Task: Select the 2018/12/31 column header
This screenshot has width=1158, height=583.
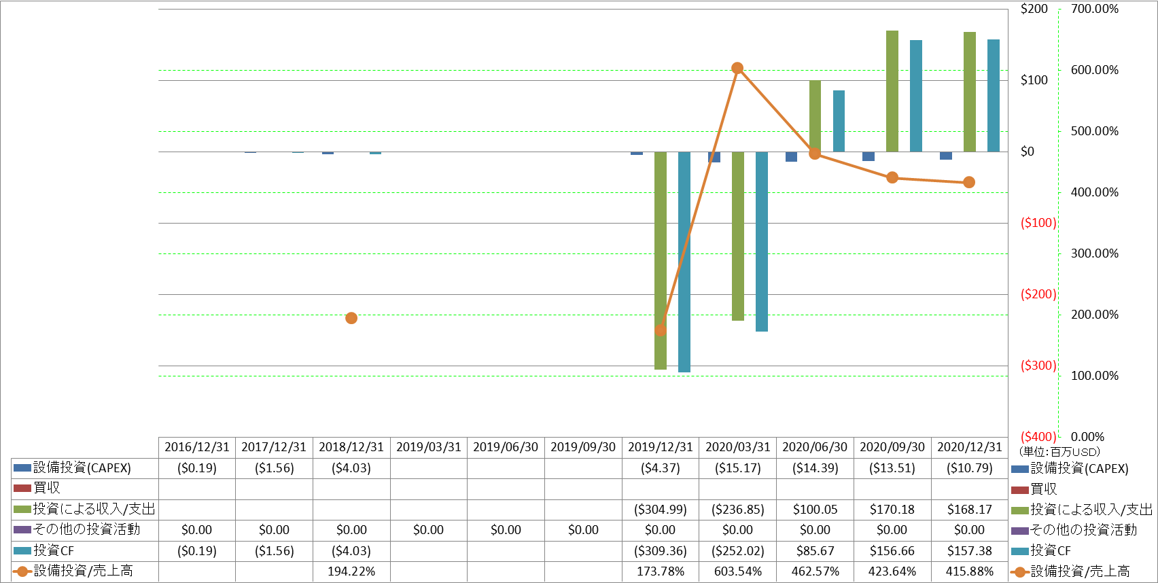Action: 351,447
